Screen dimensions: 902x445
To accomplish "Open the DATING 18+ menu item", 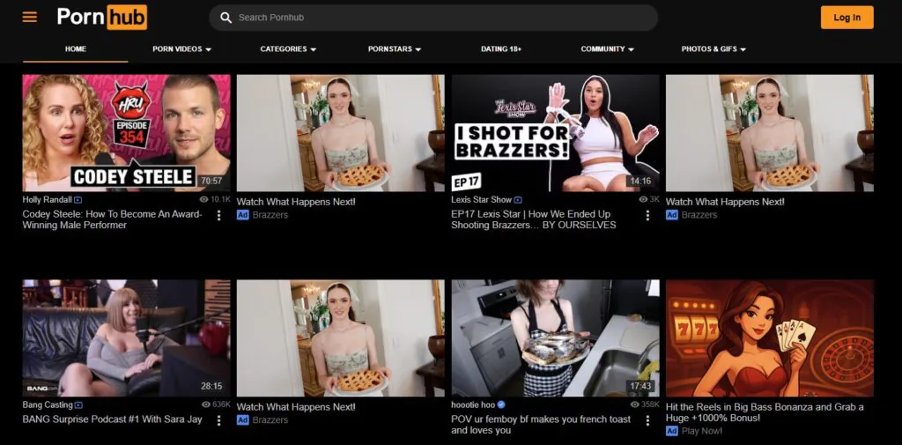I will 501,49.
